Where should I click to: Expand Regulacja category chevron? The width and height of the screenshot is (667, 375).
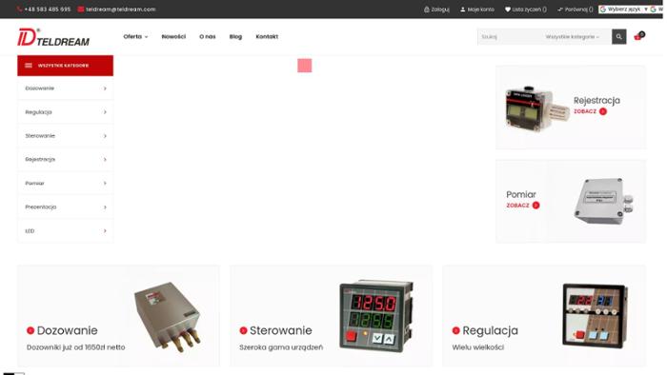tap(105, 112)
